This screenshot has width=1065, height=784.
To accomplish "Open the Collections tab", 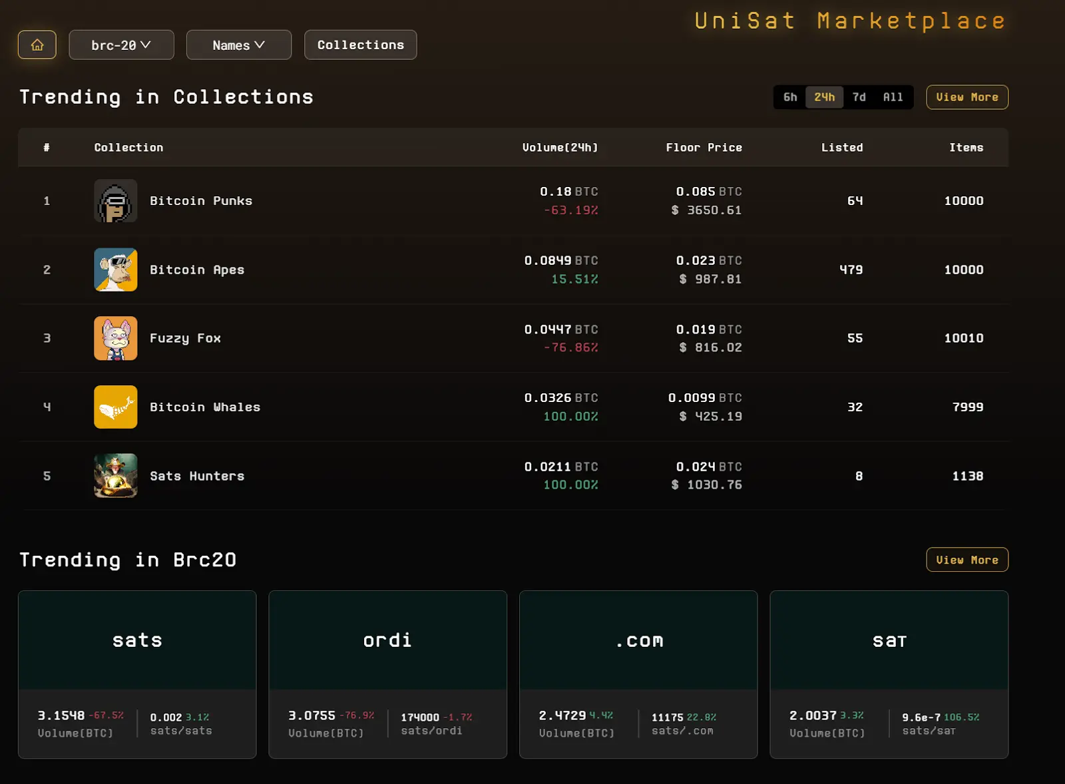I will tap(361, 45).
